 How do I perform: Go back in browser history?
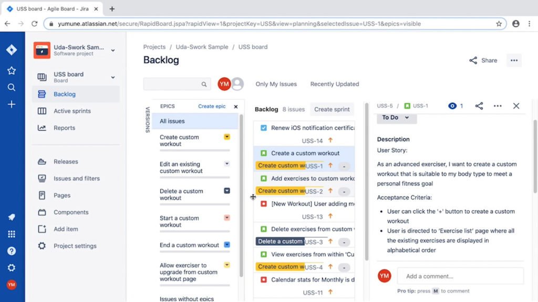coord(7,24)
